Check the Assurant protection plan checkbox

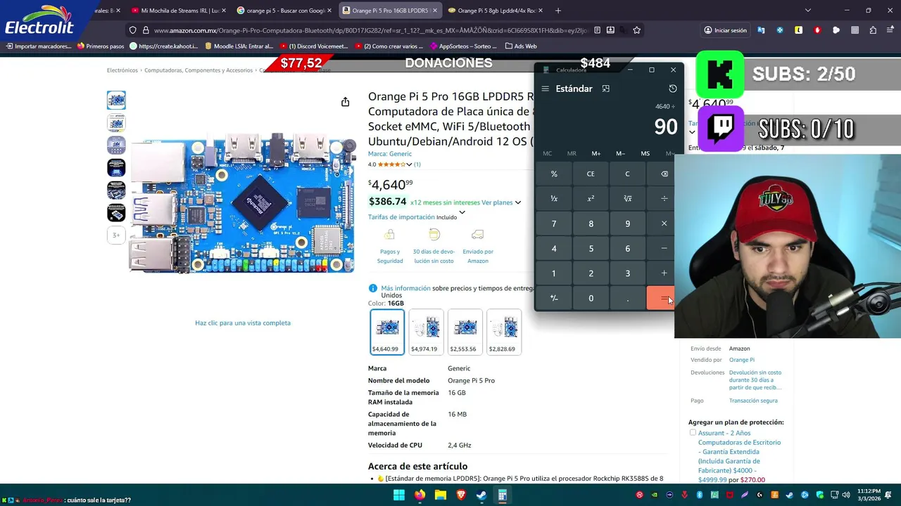[x=693, y=433]
